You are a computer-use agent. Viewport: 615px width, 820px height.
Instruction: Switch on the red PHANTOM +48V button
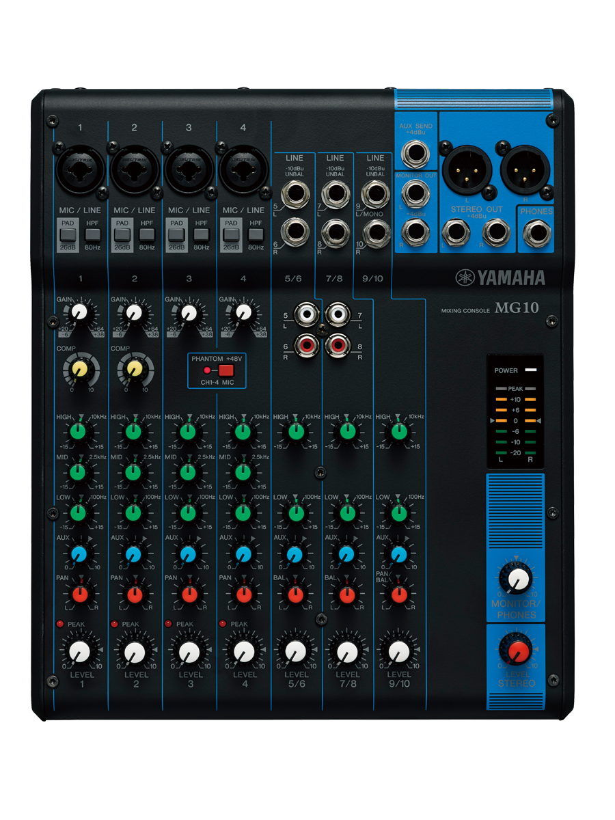coord(226,370)
